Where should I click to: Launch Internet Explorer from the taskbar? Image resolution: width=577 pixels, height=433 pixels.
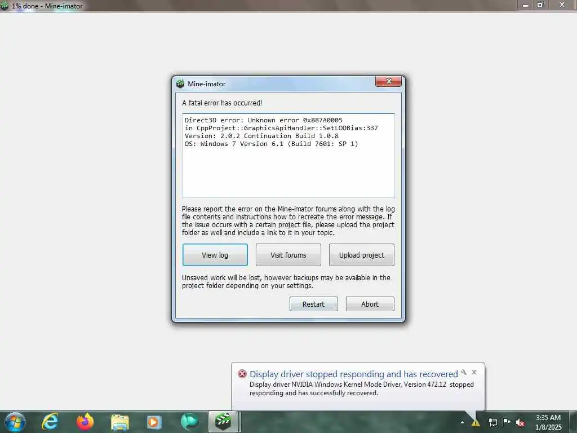click(50, 422)
